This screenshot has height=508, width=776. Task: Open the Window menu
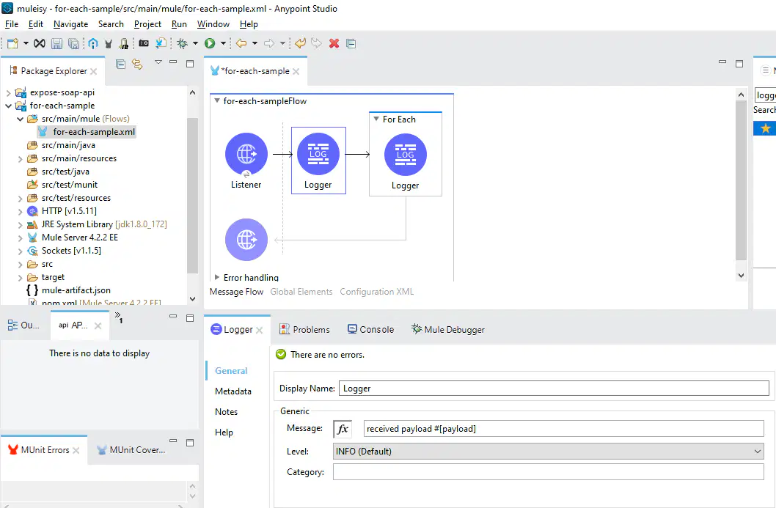(x=213, y=24)
